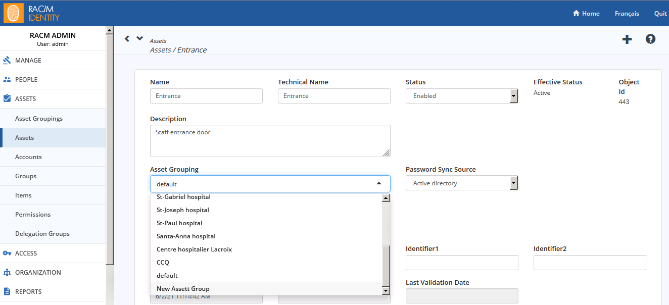Click the Identifier2 input field

point(590,263)
